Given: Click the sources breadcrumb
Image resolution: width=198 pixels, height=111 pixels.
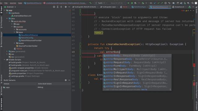Looking at the screenshot, I should (x=13, y=3).
